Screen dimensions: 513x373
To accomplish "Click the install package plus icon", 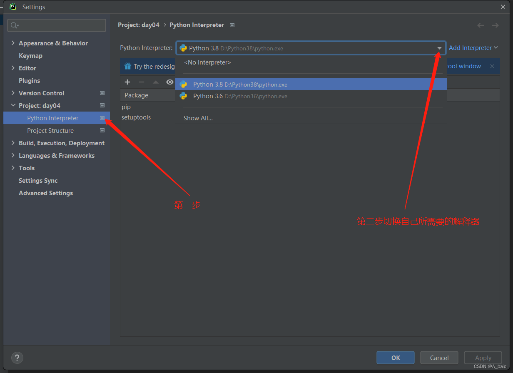I will pyautogui.click(x=127, y=82).
